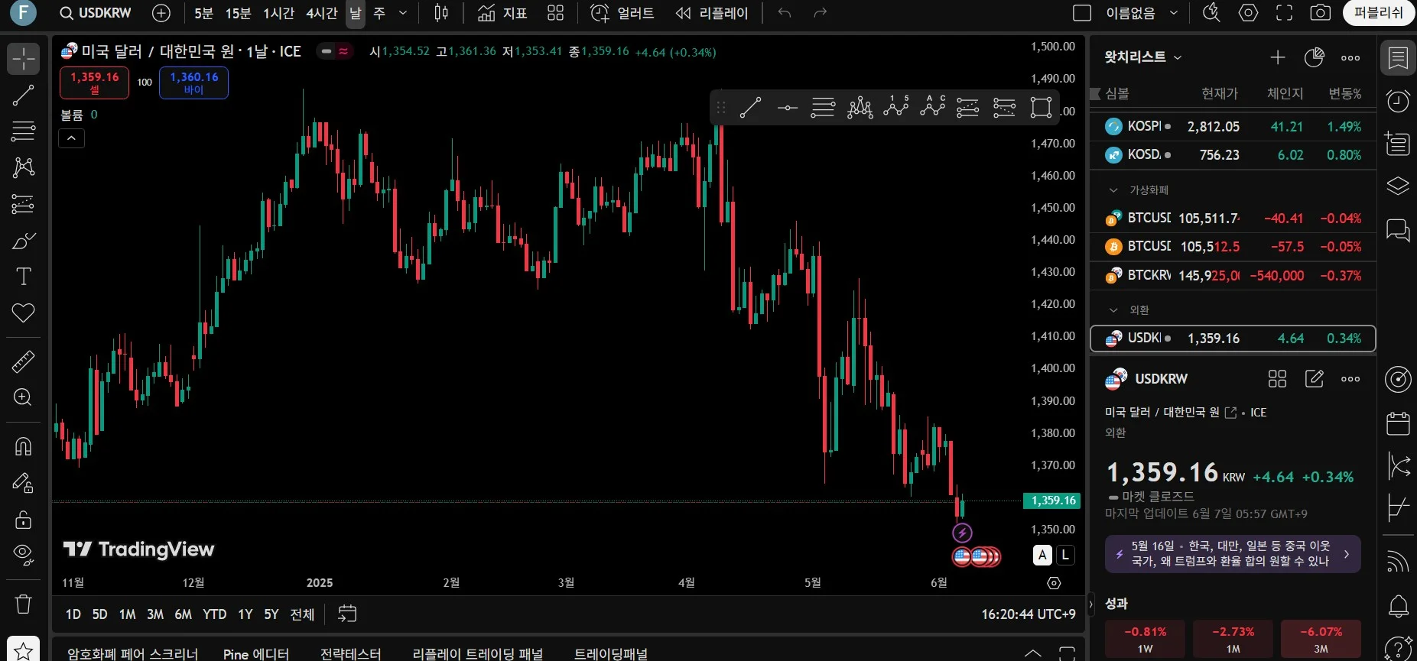The image size is (1417, 661).
Task: Open the chart type candles menu
Action: [441, 13]
